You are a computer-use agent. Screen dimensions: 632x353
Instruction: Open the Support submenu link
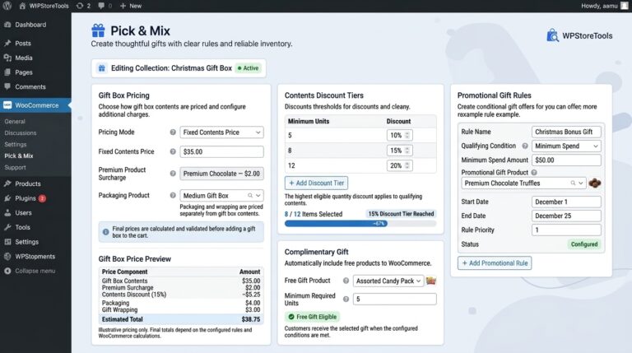[x=15, y=167]
